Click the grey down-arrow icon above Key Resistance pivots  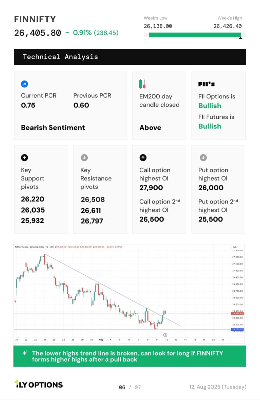[84, 157]
